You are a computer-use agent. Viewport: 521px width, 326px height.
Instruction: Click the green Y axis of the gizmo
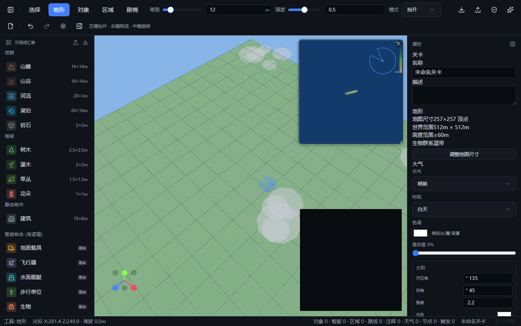(125, 273)
